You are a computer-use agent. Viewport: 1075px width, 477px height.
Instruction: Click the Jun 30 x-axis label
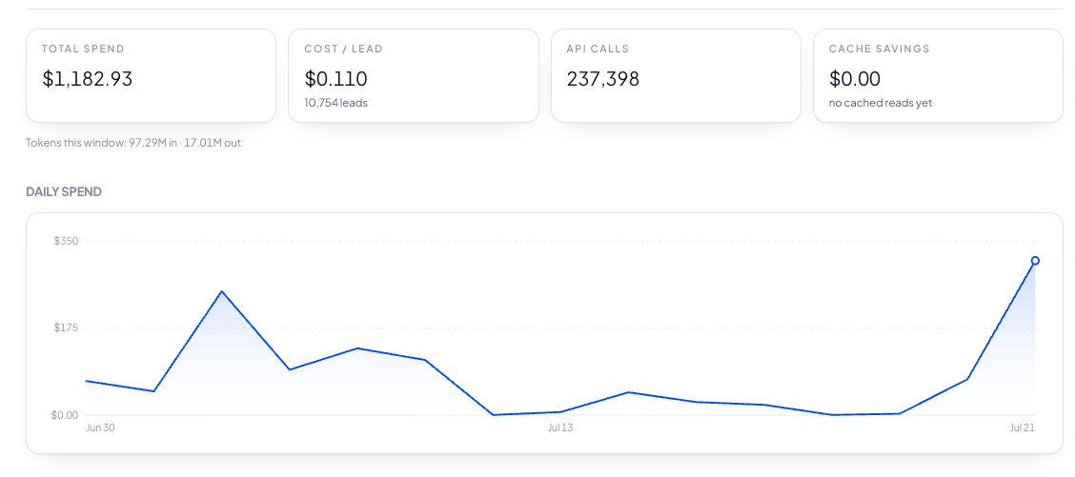click(x=100, y=428)
